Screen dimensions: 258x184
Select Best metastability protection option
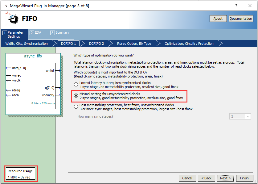(x=76, y=107)
